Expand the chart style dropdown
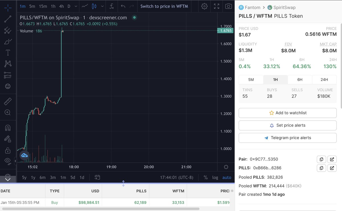The image size is (342, 211). (102, 6)
